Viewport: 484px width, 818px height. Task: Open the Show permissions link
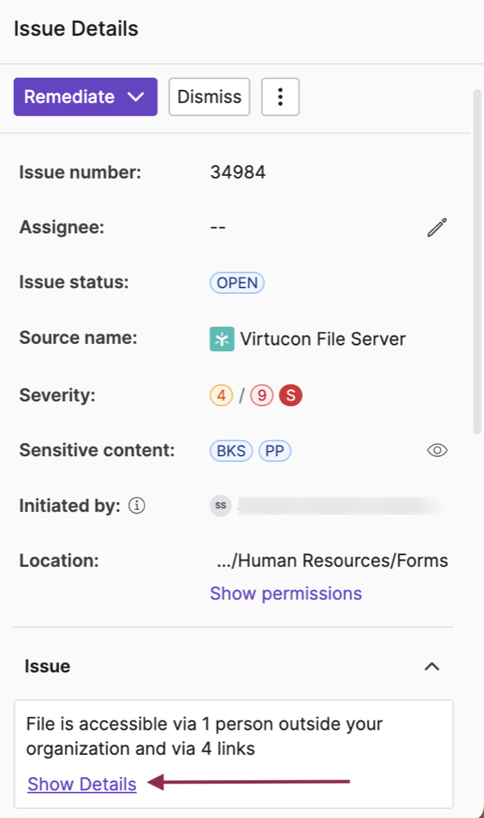click(x=286, y=594)
